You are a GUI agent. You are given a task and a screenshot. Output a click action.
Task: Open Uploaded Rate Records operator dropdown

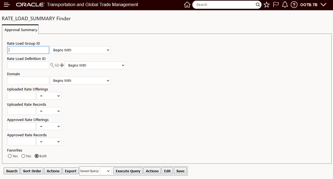[49, 111]
